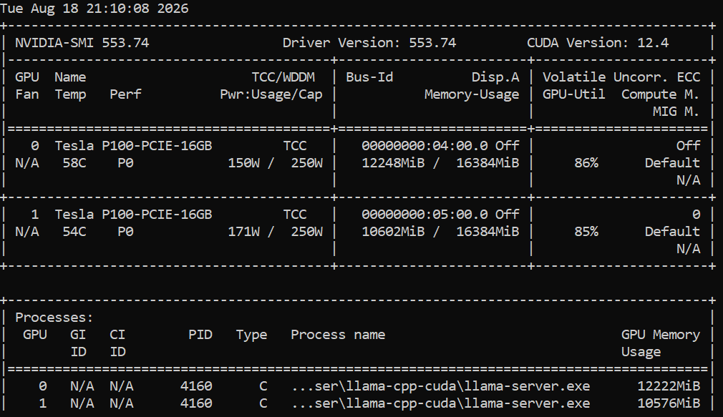Viewport: 723px width, 417px height.
Task: Click the llama-server.exe path using 12222MiB
Action: 440,386
